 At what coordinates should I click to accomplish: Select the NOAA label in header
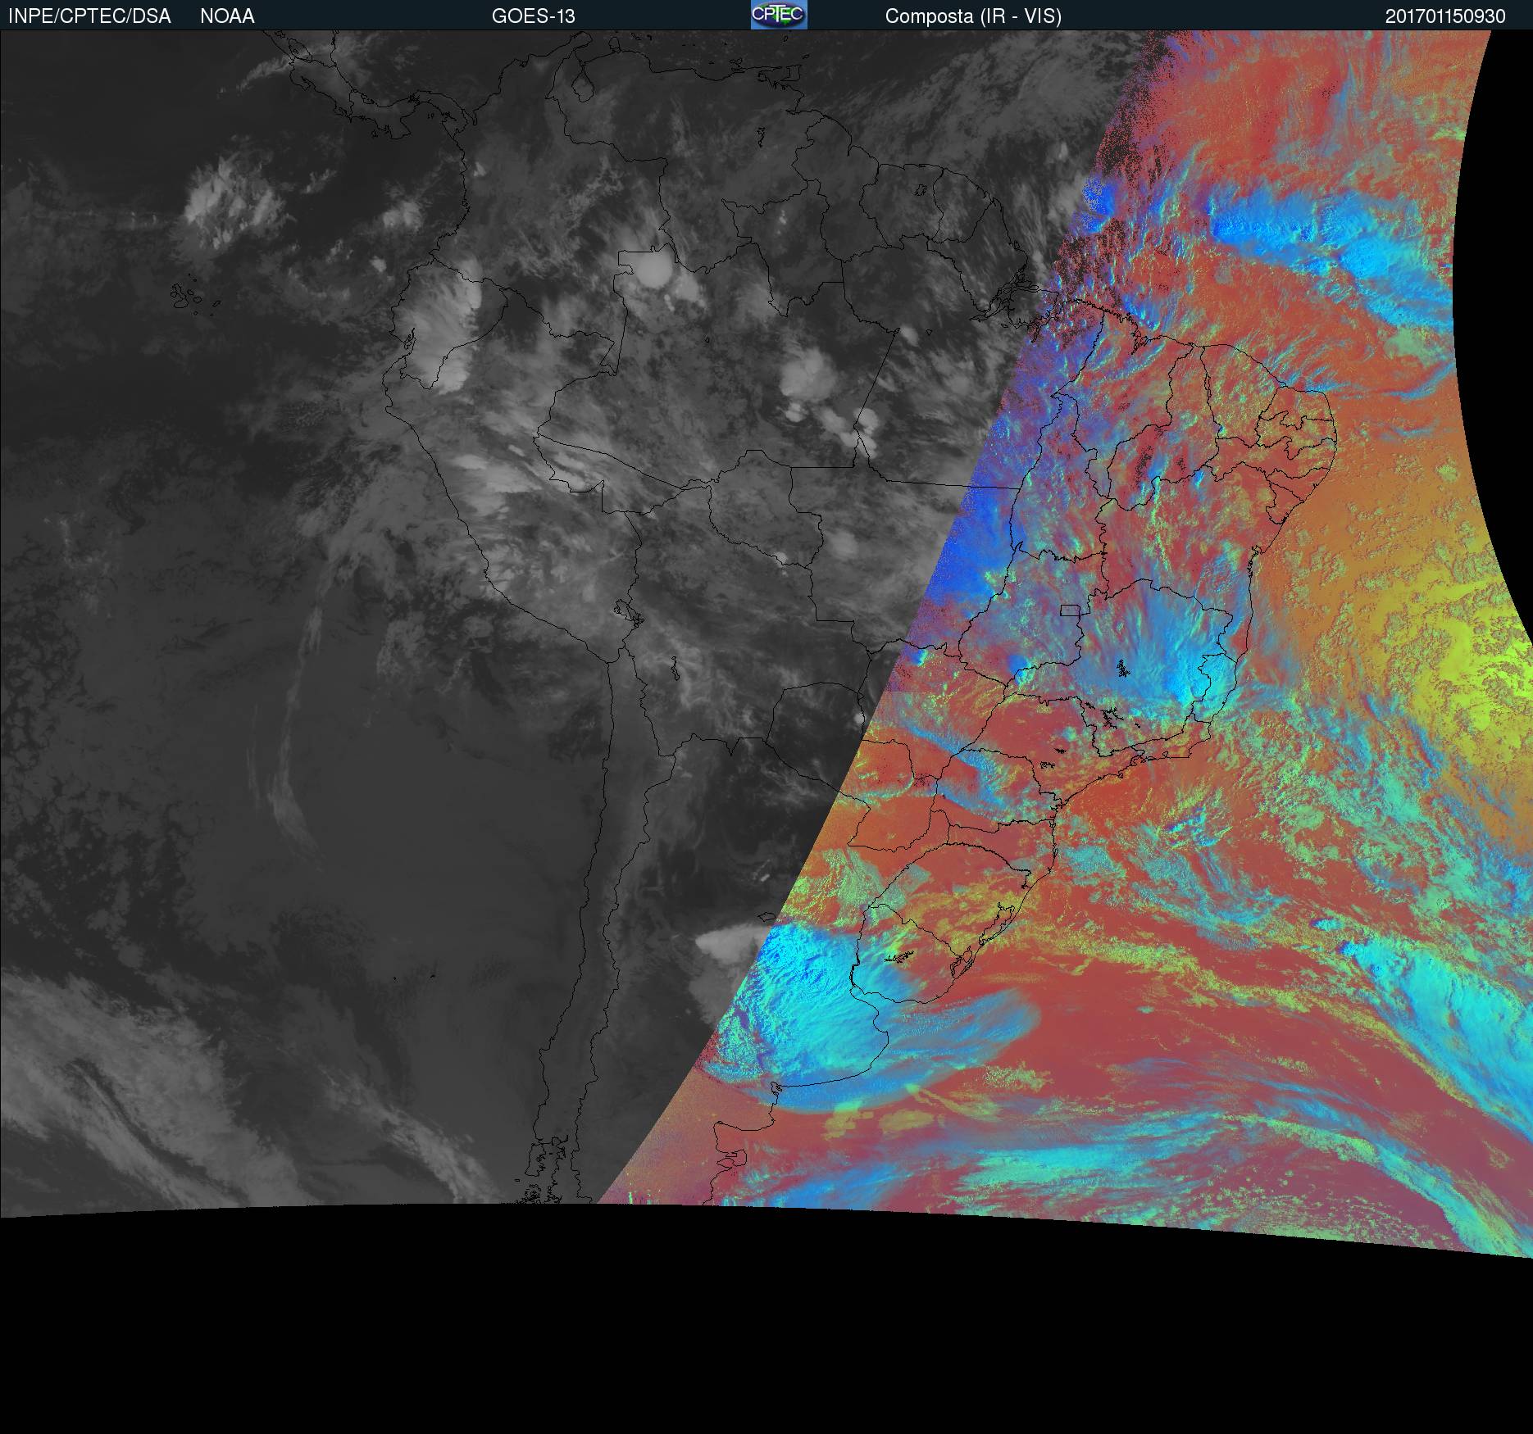click(x=227, y=16)
